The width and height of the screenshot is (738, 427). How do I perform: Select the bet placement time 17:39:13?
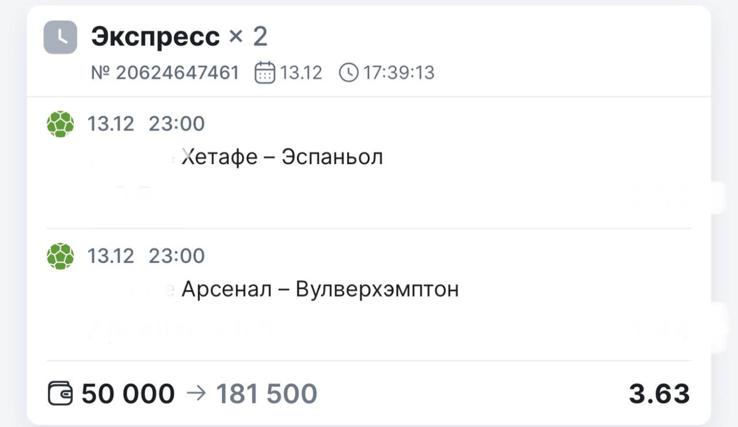(x=398, y=73)
